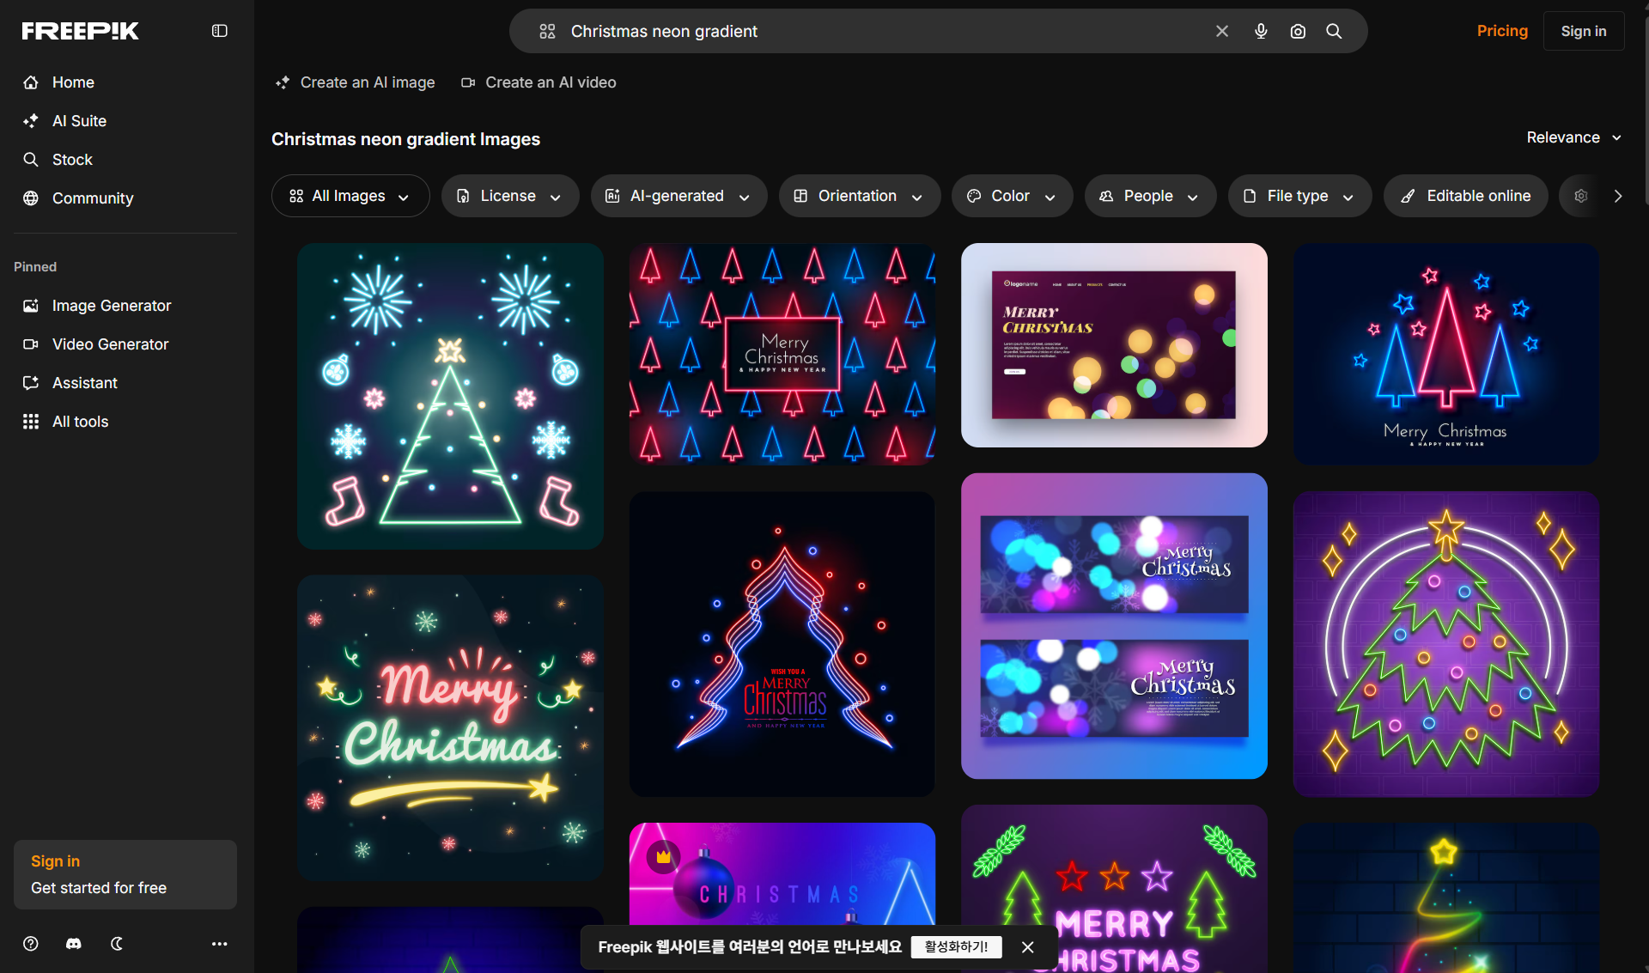Expand the Relevance sort dropdown
Viewport: 1649px width, 973px height.
coord(1573,137)
